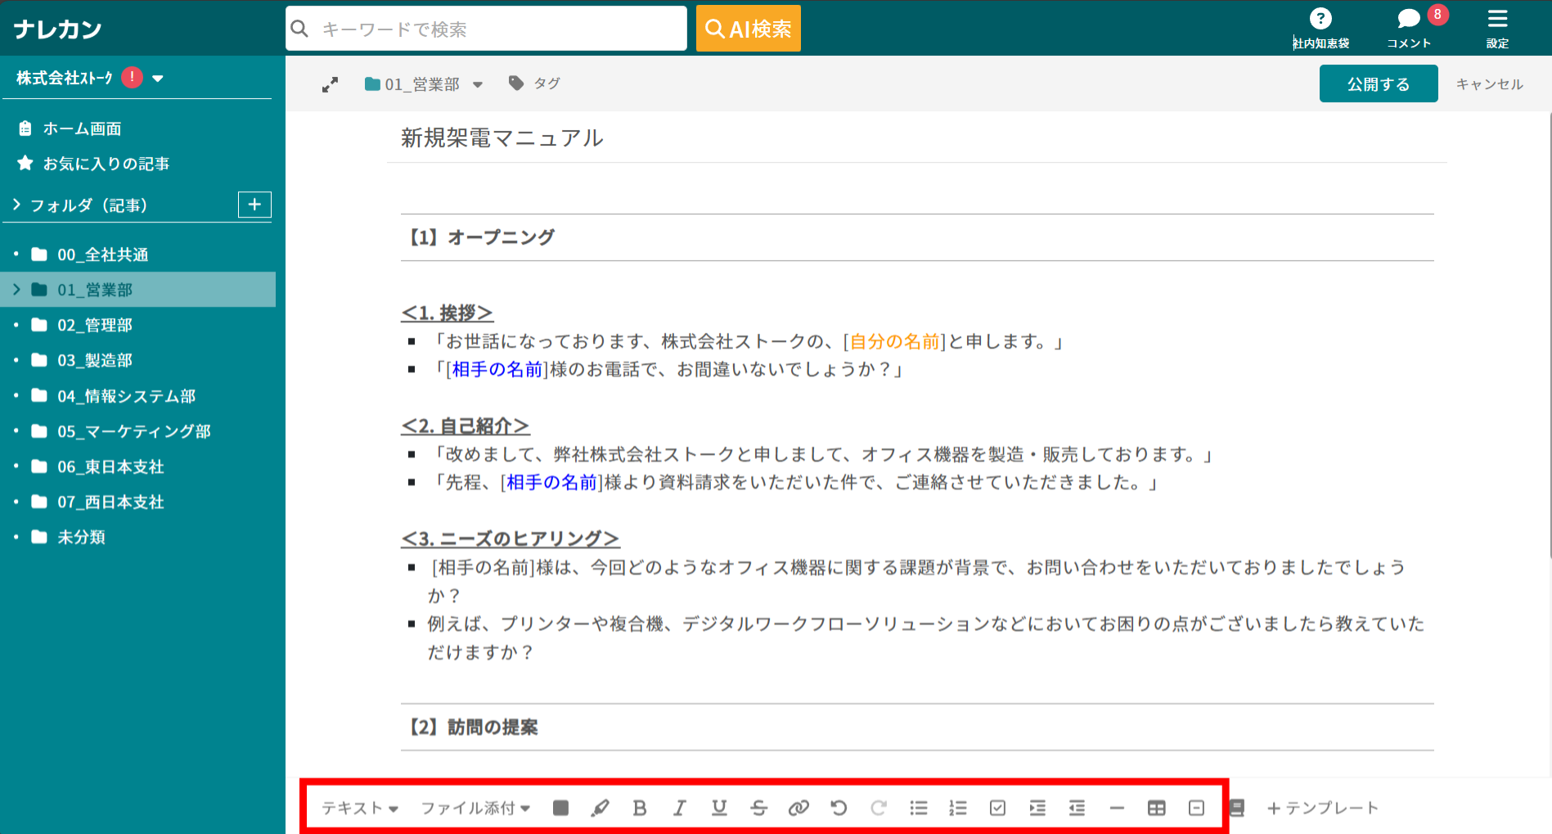Insert a hyperlink
Image resolution: width=1552 pixels, height=834 pixels.
(x=799, y=808)
